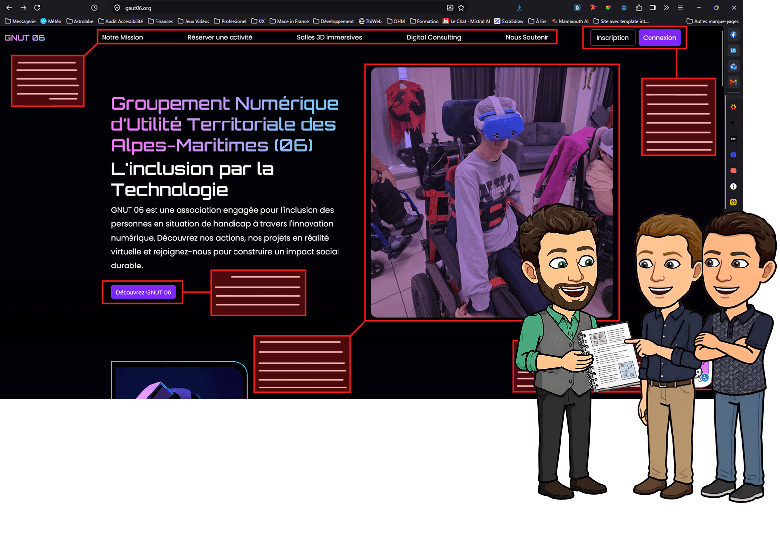This screenshot has height=534, width=780.
Task: Bookmark this page with the star
Action: point(461,8)
